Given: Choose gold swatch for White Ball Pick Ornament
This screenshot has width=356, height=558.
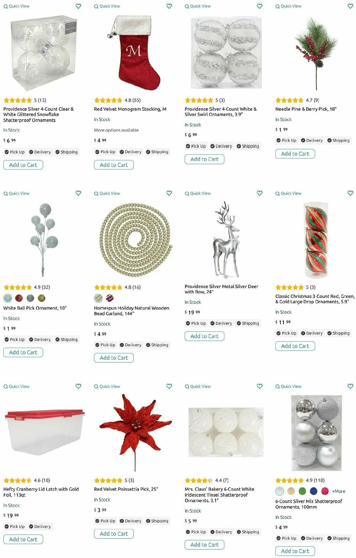Looking at the screenshot, I should pos(42,298).
